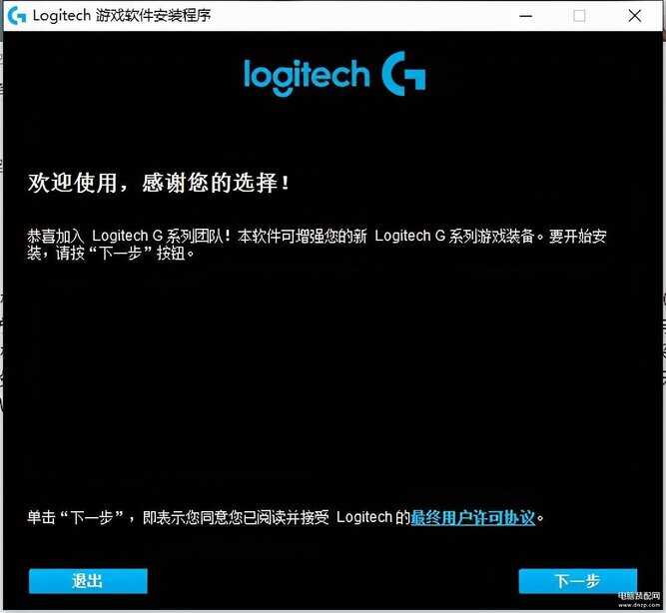666x613 pixels.
Task: Click the phrase 本软件可增强您的新 in paragraph
Action: tap(303, 237)
